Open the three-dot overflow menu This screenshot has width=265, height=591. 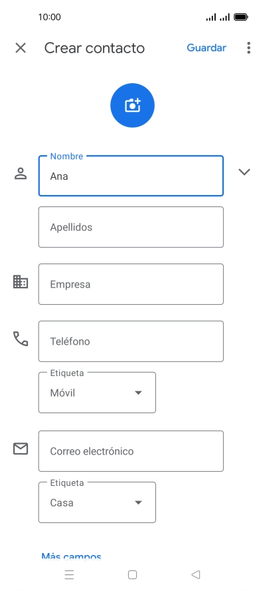tap(248, 48)
